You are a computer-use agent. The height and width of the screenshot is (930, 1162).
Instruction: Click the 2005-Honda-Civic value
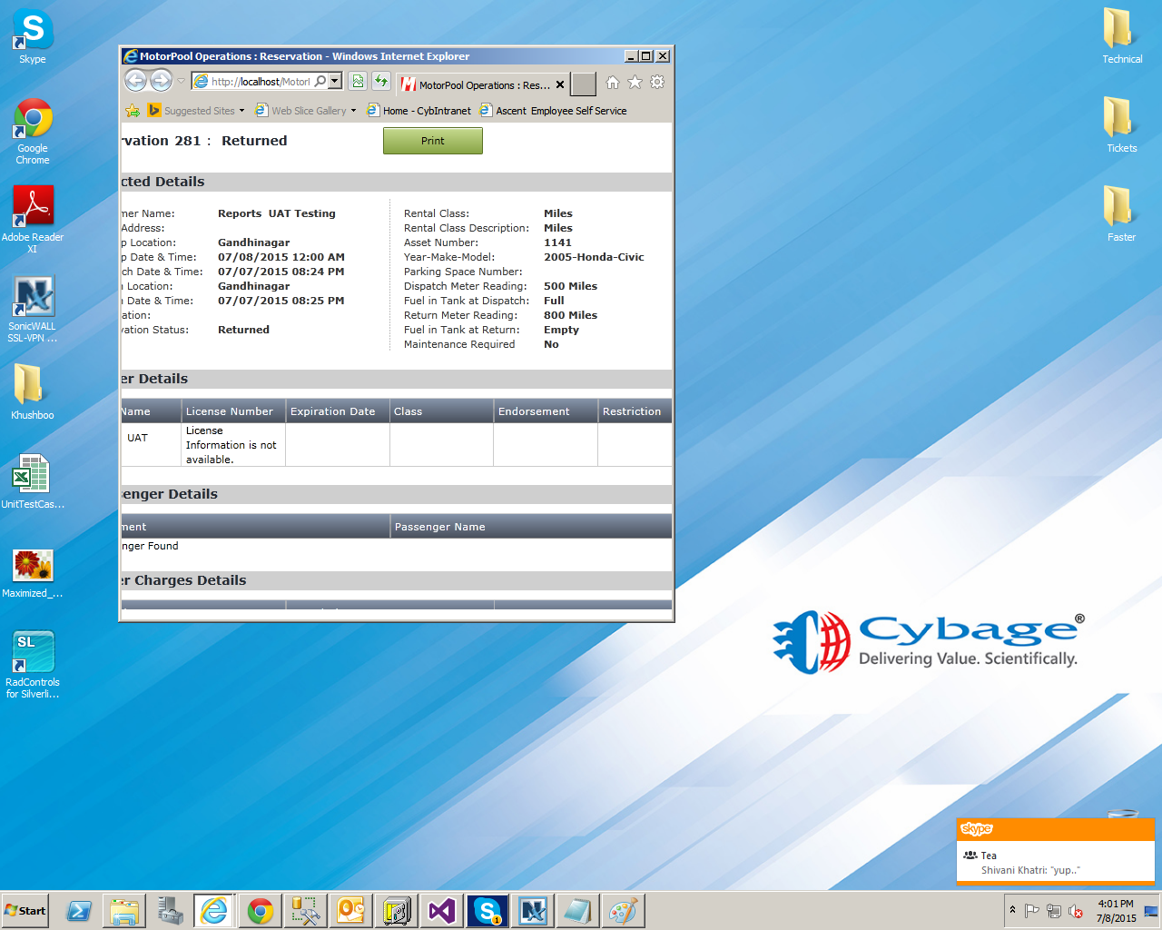tap(594, 257)
